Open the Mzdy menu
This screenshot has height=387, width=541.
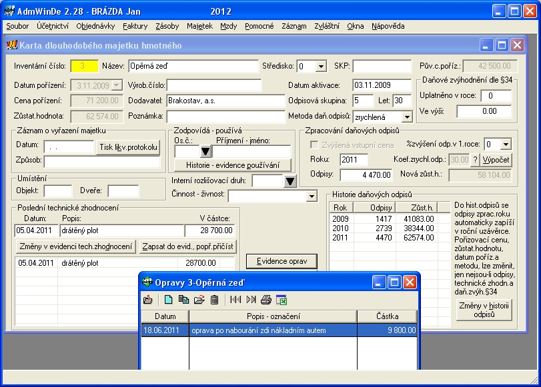coord(229,26)
